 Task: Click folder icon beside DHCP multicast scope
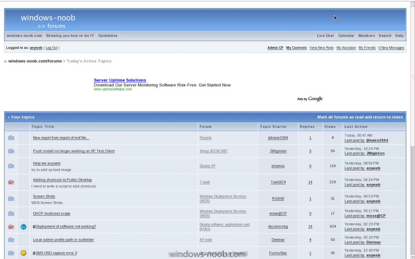coord(11,213)
